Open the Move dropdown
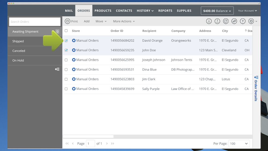Image resolution: width=268 pixels, height=151 pixels. point(101,21)
